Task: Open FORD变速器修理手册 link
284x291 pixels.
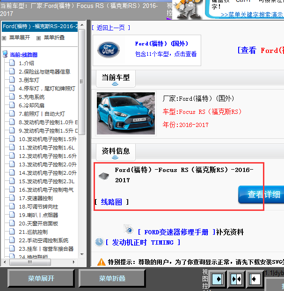Action: point(176,232)
